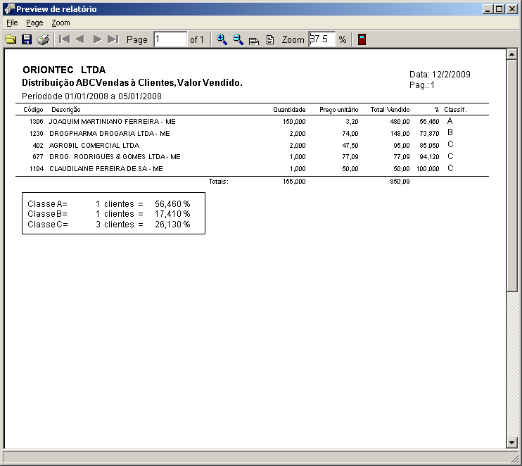Click row JOAQUIM MARTINIANO FERREIRA - ME
Screen dimensions: 522x466
tap(252, 122)
